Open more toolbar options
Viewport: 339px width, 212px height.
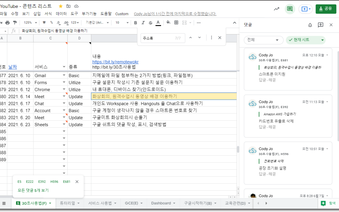pos(199,23)
